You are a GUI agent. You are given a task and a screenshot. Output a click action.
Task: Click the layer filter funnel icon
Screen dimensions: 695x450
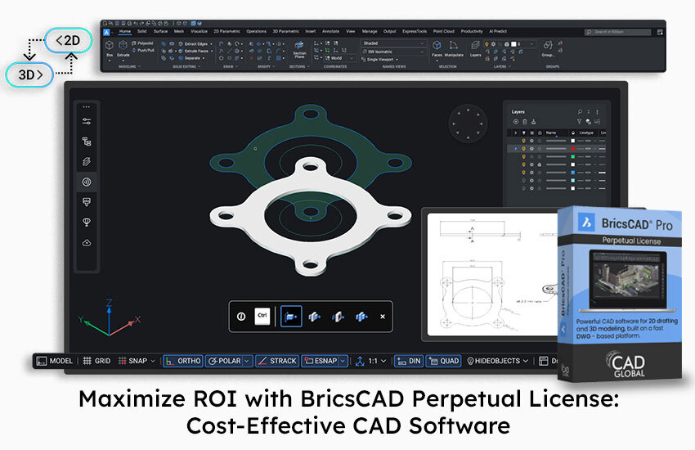(579, 121)
